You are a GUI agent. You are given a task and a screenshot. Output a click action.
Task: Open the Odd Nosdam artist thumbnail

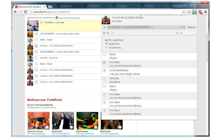[87, 121]
